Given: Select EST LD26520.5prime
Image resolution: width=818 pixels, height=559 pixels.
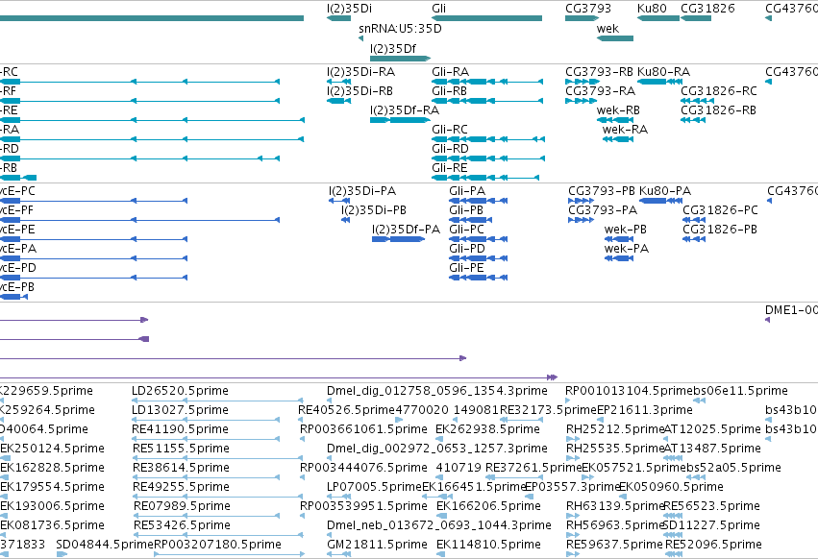Looking at the screenshot, I should [180, 391].
